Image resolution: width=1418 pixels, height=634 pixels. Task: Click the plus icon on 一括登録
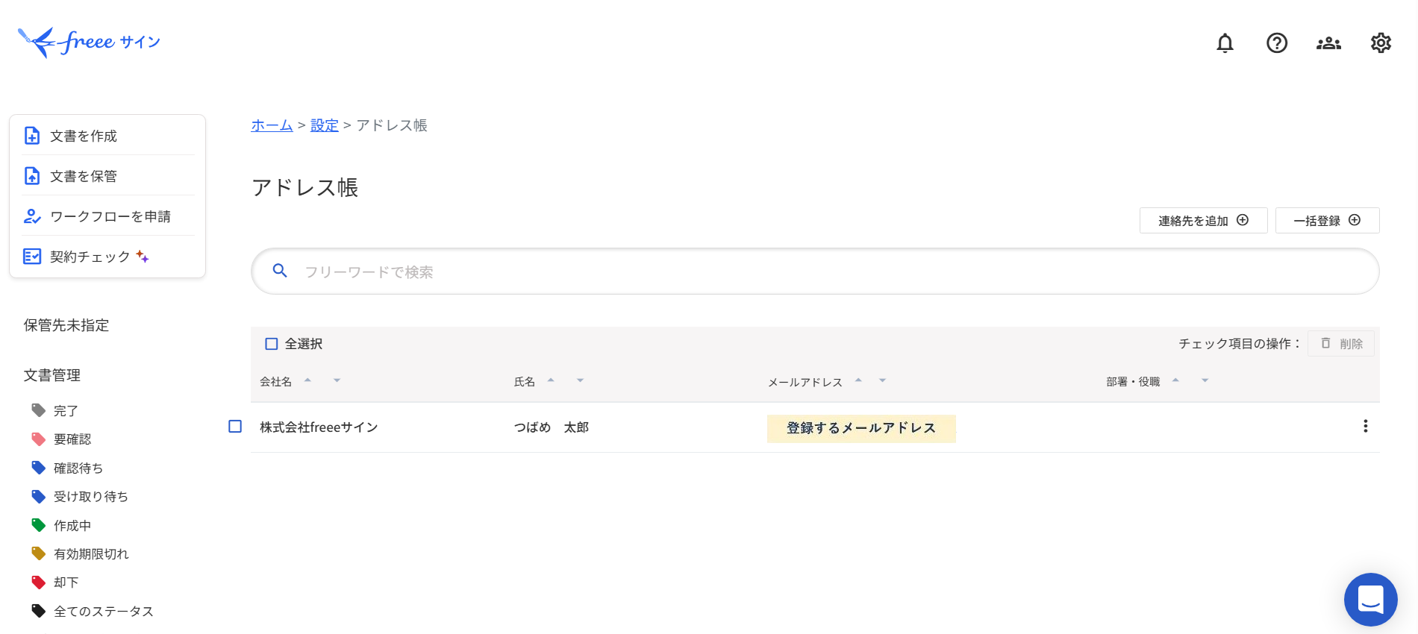point(1355,220)
